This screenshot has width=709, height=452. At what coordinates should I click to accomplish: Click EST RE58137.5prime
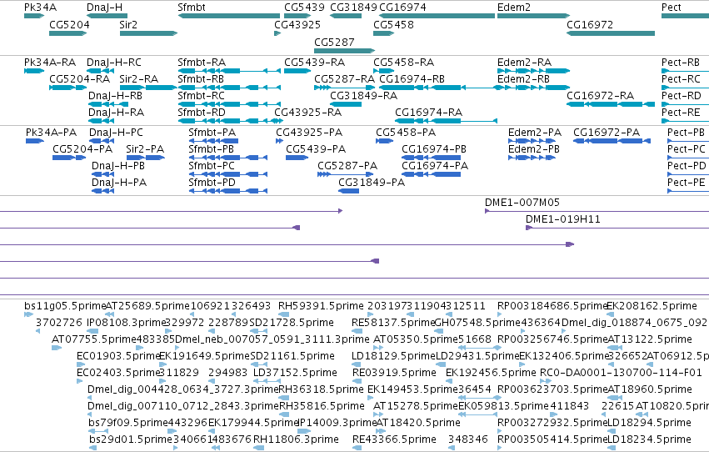[x=357, y=331]
